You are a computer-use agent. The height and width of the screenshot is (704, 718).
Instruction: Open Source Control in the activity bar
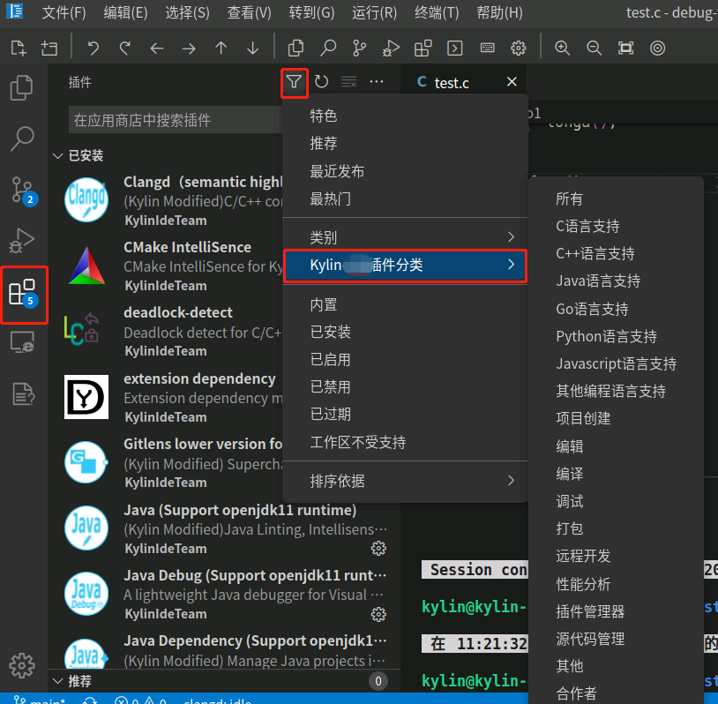22,189
